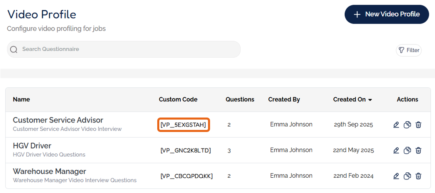Open the HGV Driver profile name
Viewport: 435px width, 193px height.
32,146
